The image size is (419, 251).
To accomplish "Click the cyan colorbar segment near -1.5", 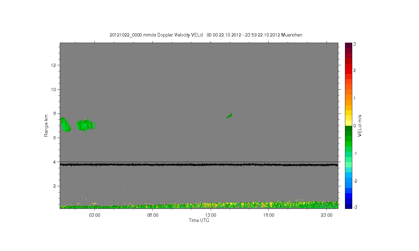I will point(348,170).
